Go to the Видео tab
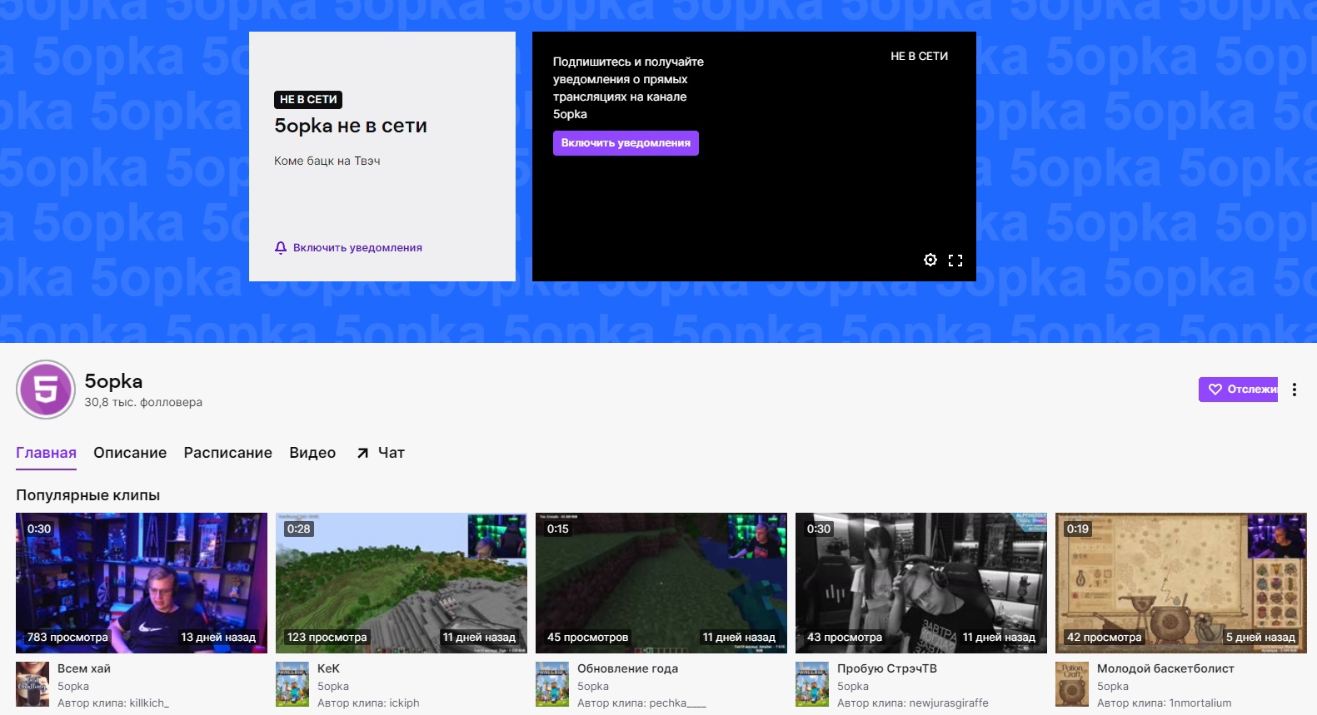This screenshot has height=715, width=1317. pos(312,453)
